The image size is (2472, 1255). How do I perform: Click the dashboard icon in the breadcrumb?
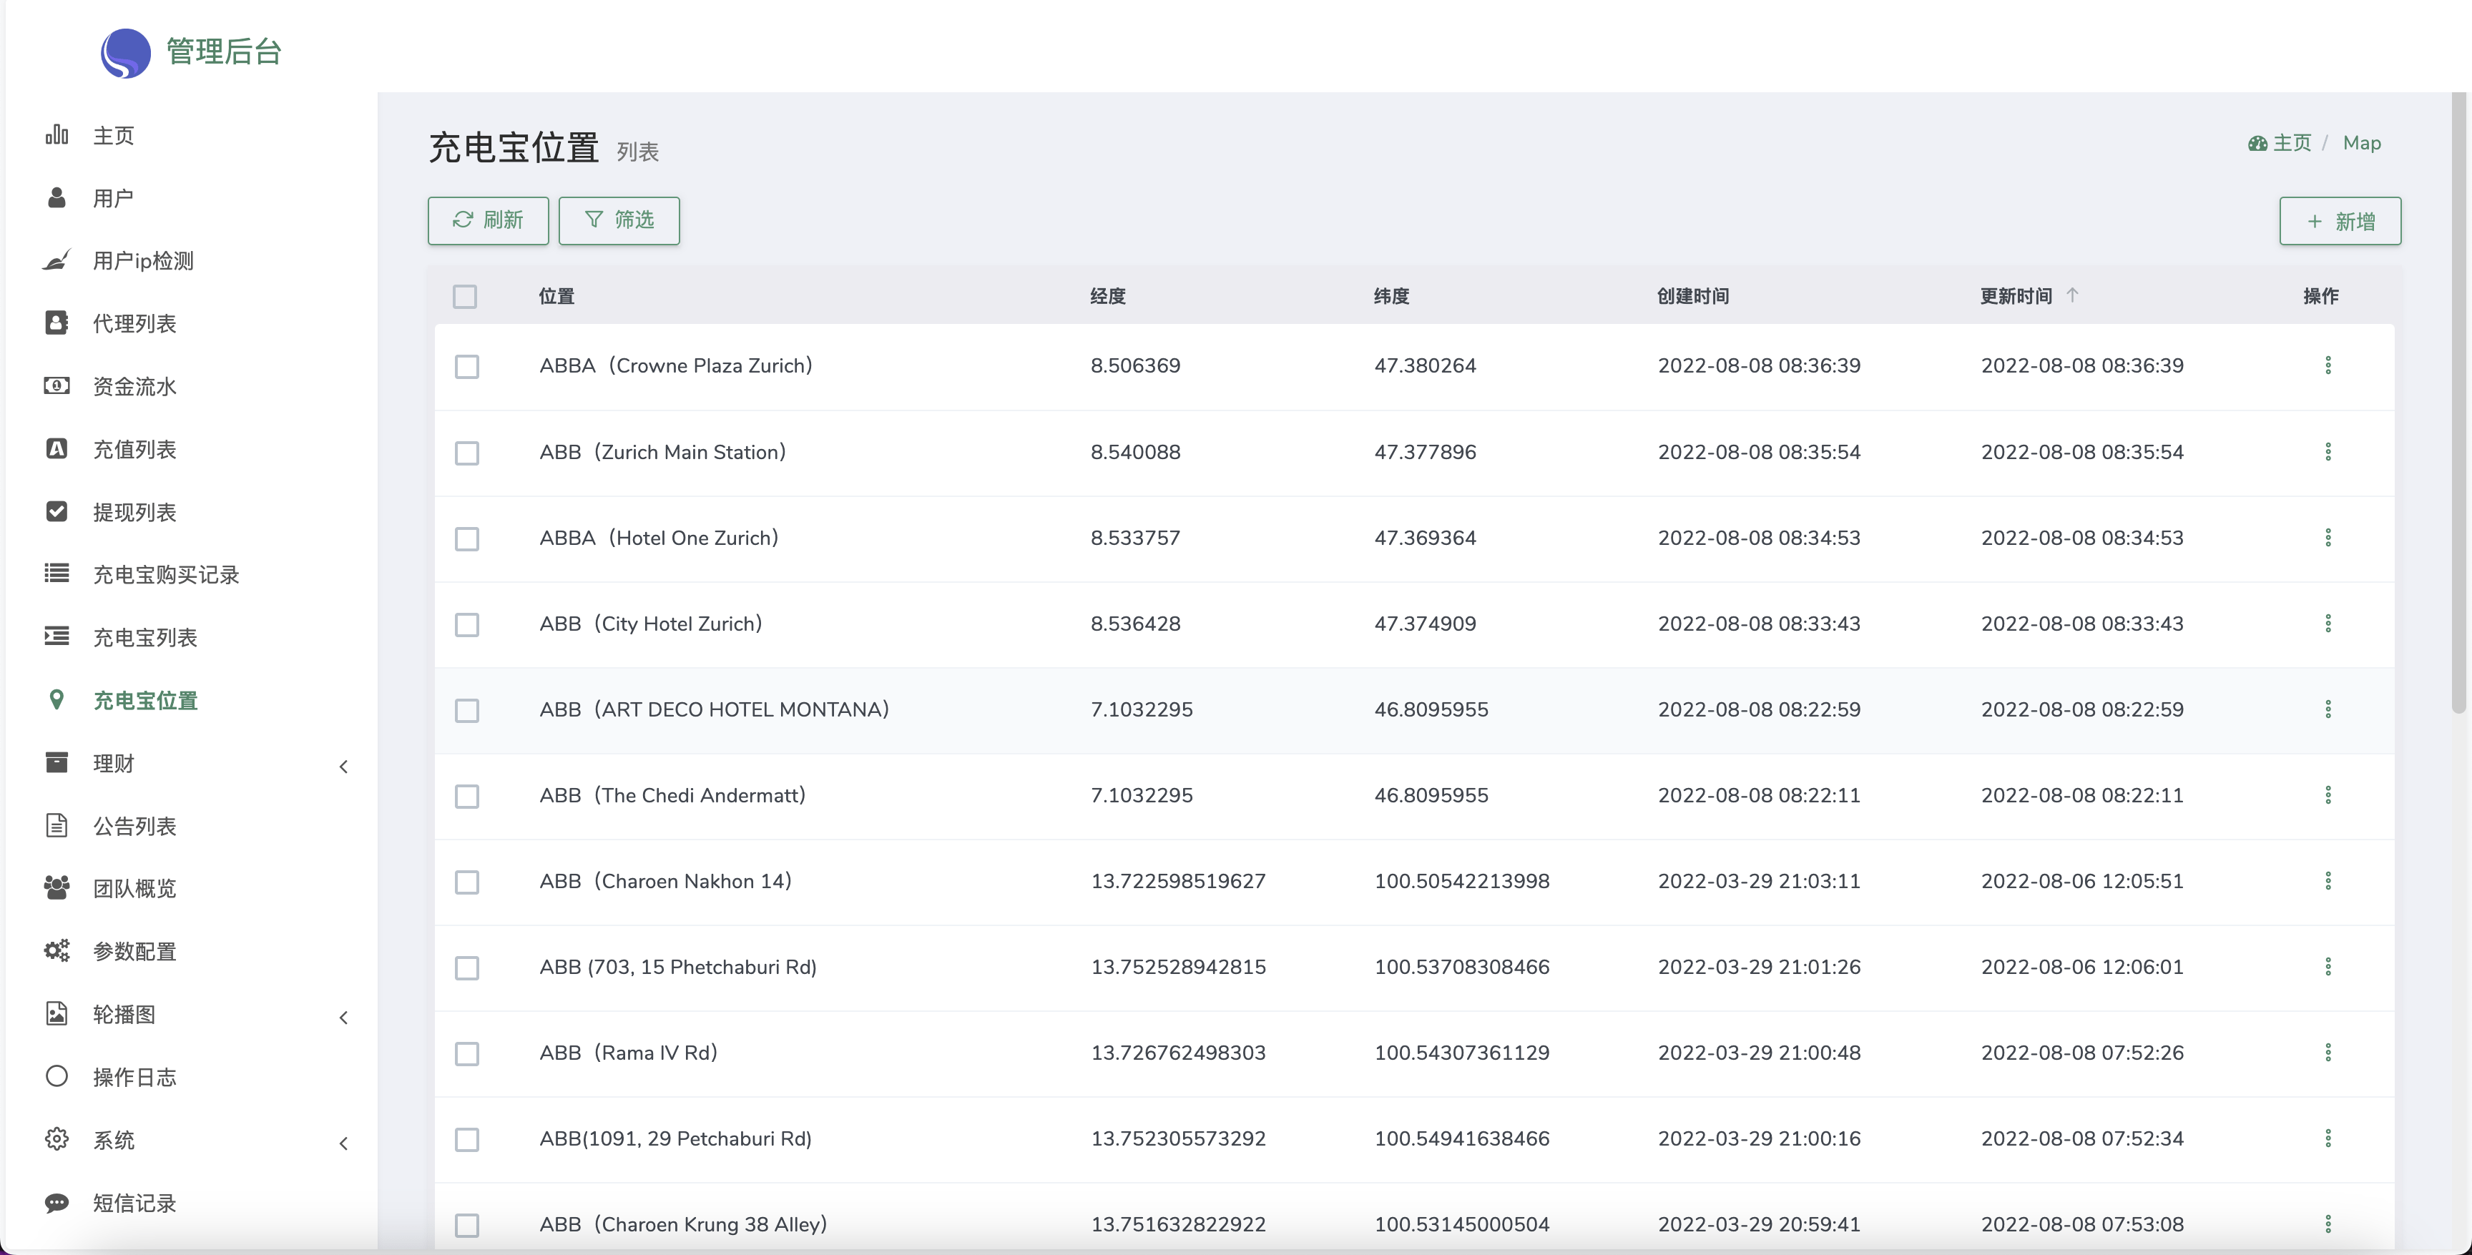click(2257, 144)
